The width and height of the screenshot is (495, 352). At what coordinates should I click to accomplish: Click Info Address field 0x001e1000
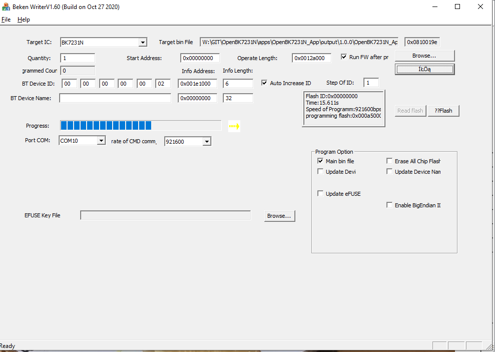pyautogui.click(x=197, y=84)
